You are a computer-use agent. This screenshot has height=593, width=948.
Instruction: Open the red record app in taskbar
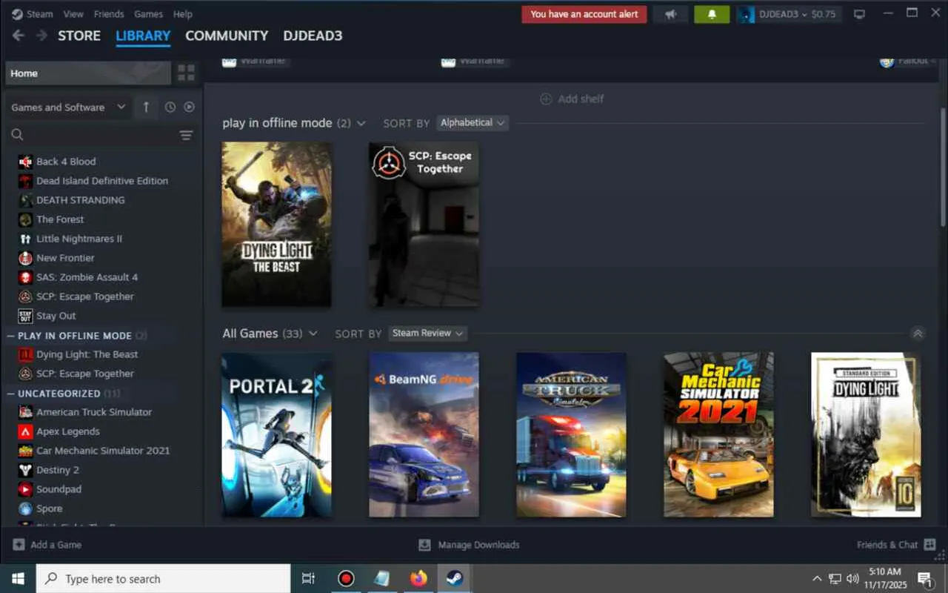pos(346,578)
